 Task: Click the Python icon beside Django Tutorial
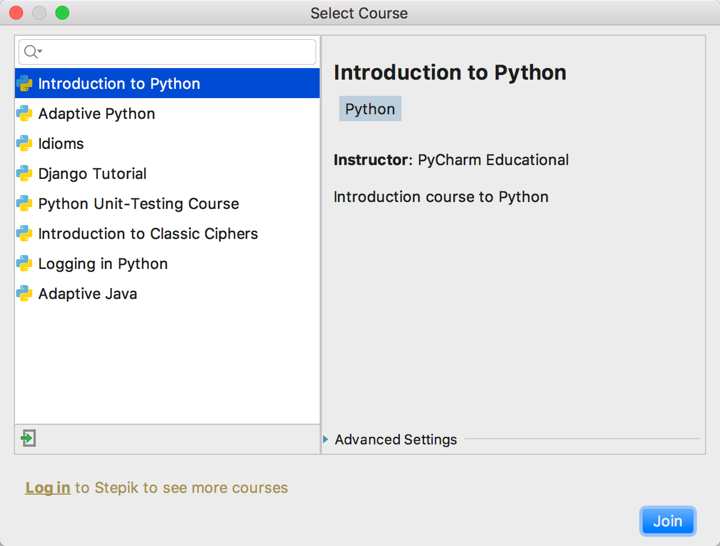(24, 174)
